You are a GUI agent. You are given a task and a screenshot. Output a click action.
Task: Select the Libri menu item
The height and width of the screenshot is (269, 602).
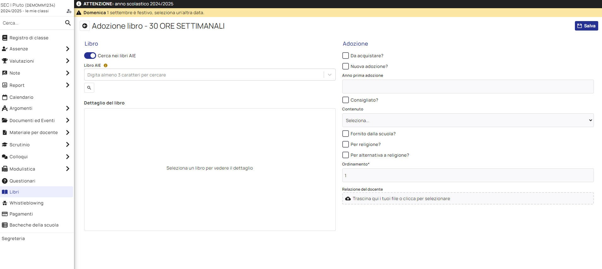tap(37, 192)
